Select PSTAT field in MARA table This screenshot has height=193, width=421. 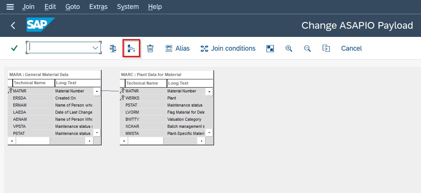[x=19, y=133]
